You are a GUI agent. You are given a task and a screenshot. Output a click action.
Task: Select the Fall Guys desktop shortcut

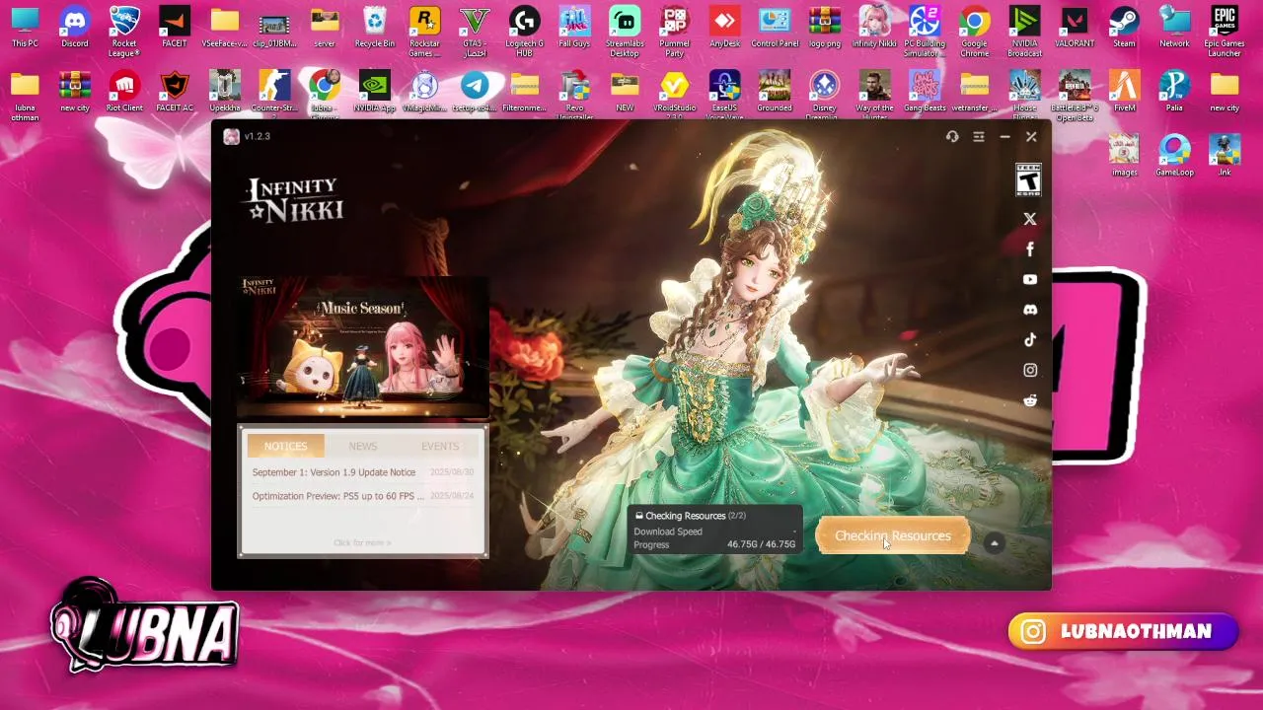(574, 27)
